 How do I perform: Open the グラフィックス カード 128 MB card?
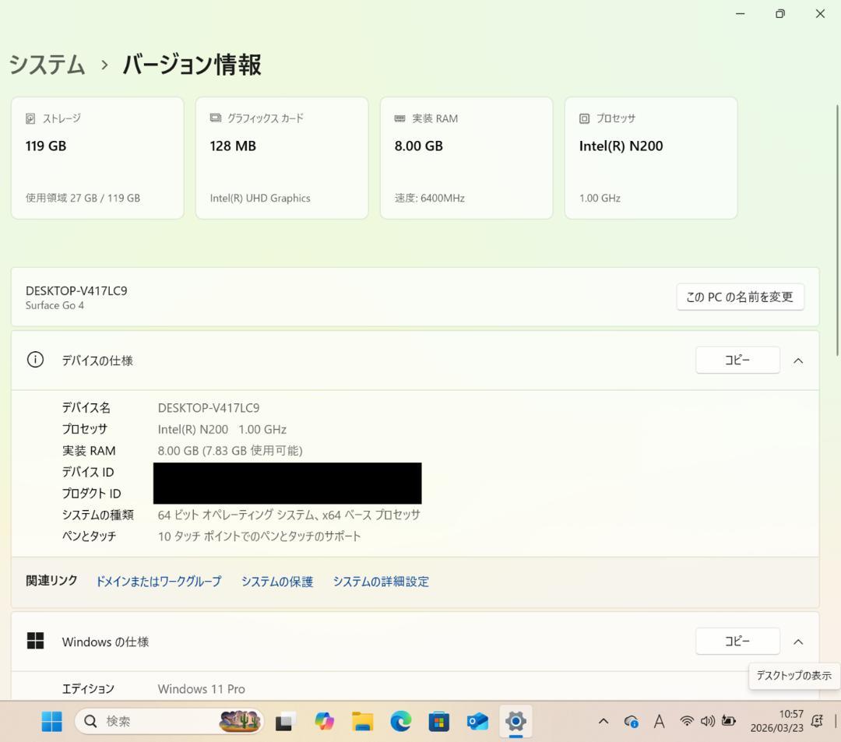282,158
